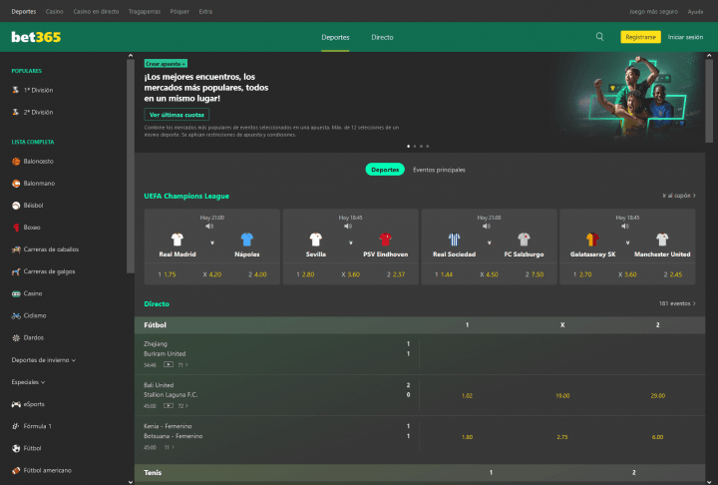Open the Carreras de galgos icon

tap(16, 271)
